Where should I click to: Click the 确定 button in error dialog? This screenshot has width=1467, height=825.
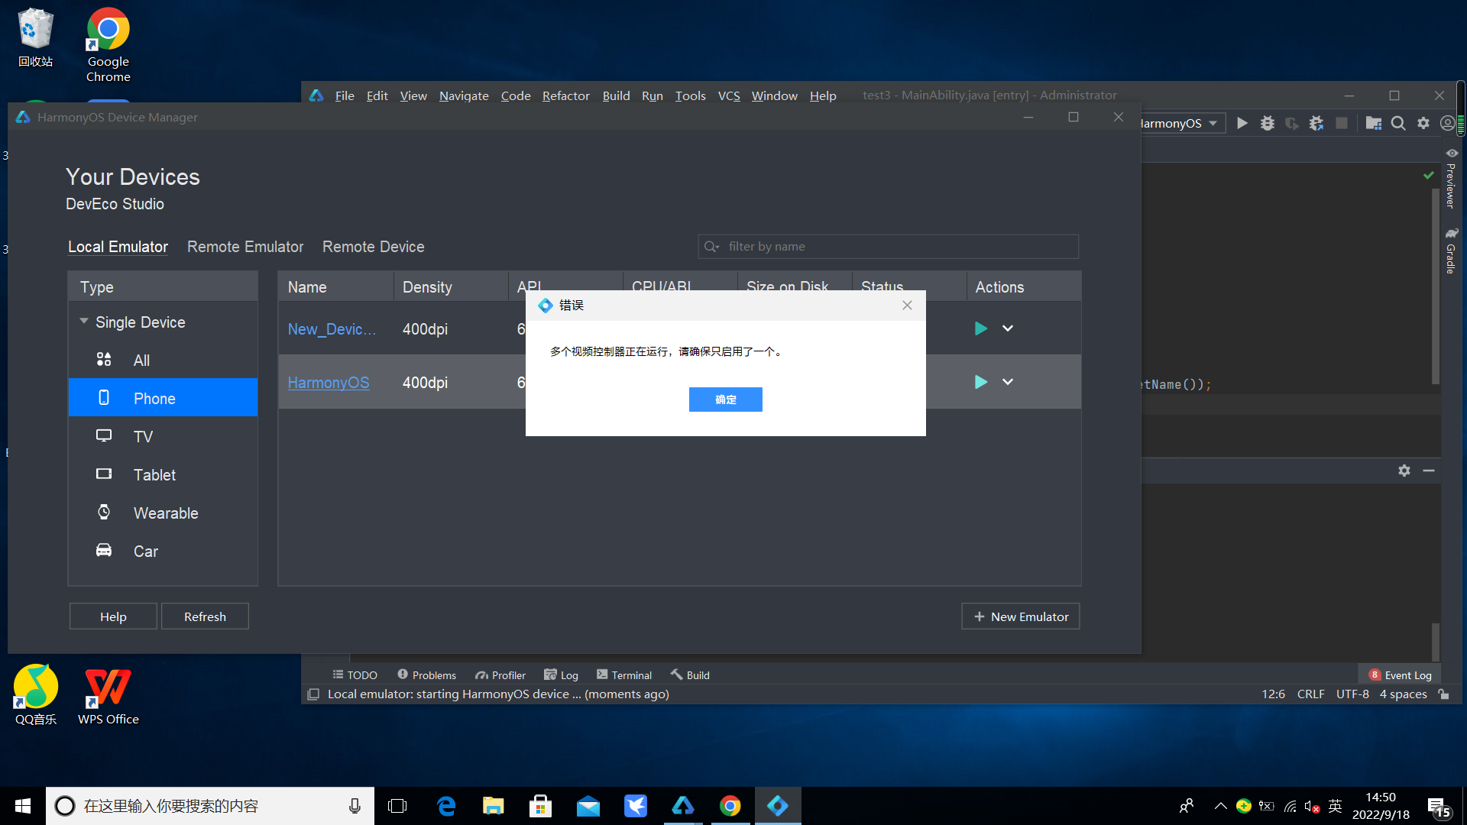point(725,400)
